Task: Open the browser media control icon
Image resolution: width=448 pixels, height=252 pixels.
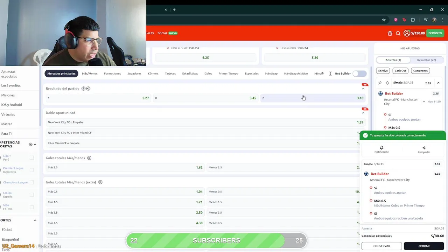Action: tap(426, 20)
